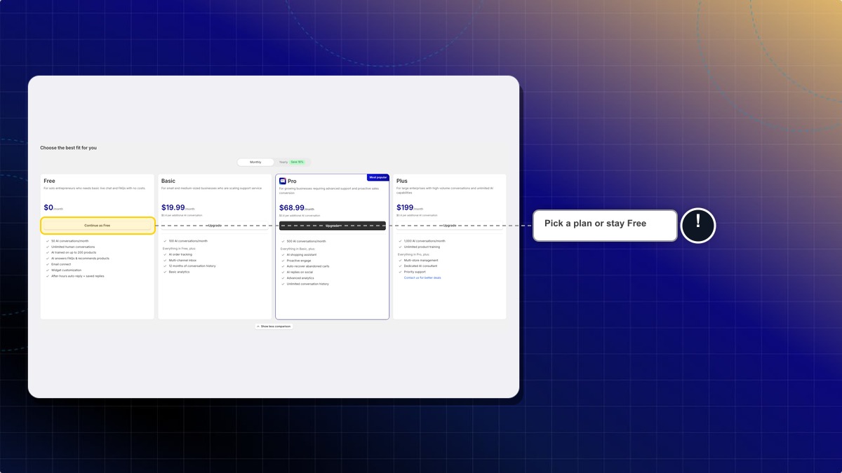This screenshot has height=473, width=842.
Task: Click the Most popular badge
Action: 378,177
